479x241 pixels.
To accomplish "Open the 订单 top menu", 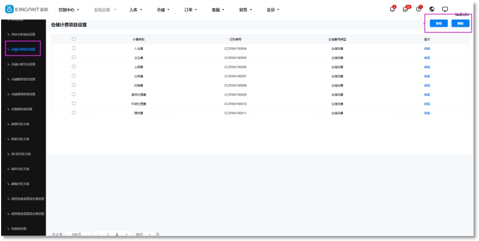I will click(191, 10).
